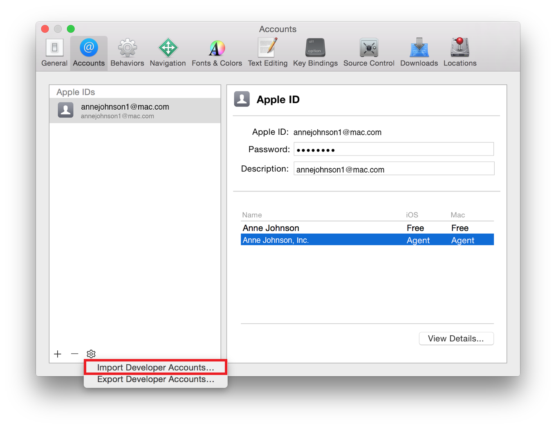The image size is (556, 429).
Task: Click the Mac column header
Action: [458, 215]
